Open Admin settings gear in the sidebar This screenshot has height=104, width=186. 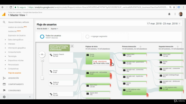pos(4,97)
